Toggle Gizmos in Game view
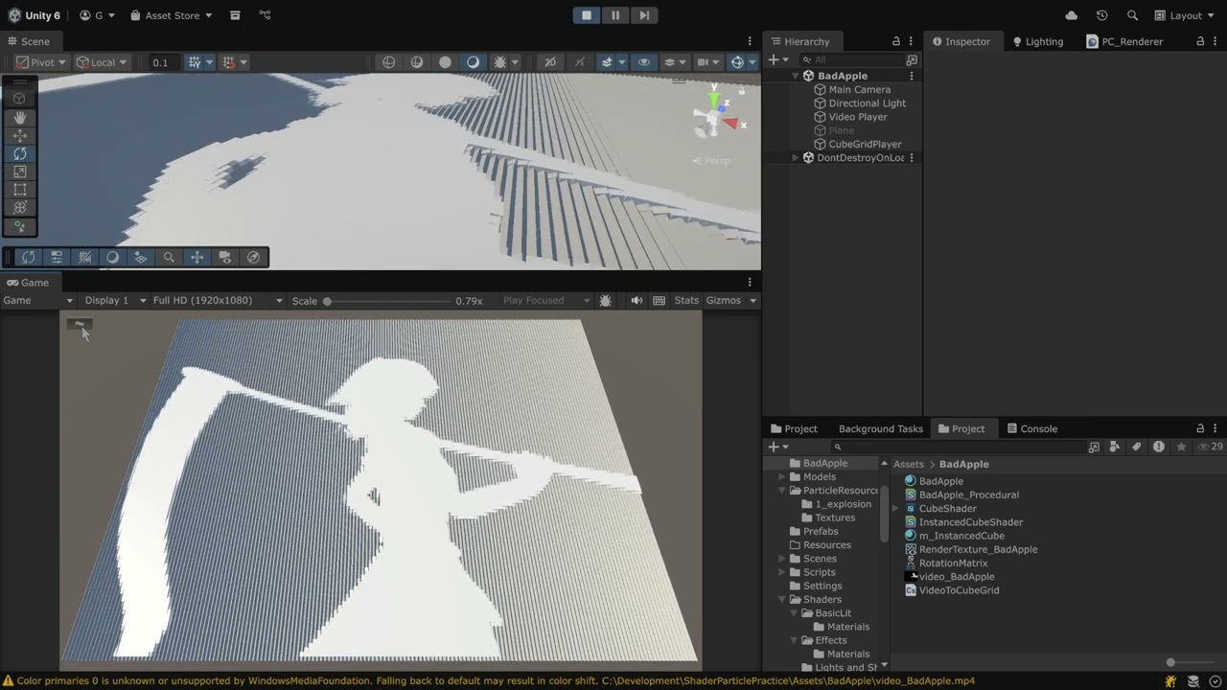 pos(723,301)
